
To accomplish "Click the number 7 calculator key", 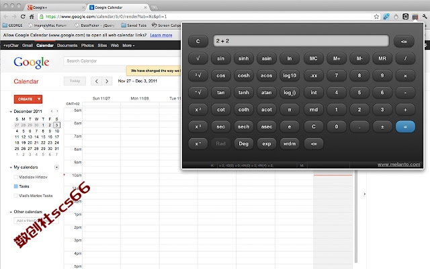I will tap(337, 75).
